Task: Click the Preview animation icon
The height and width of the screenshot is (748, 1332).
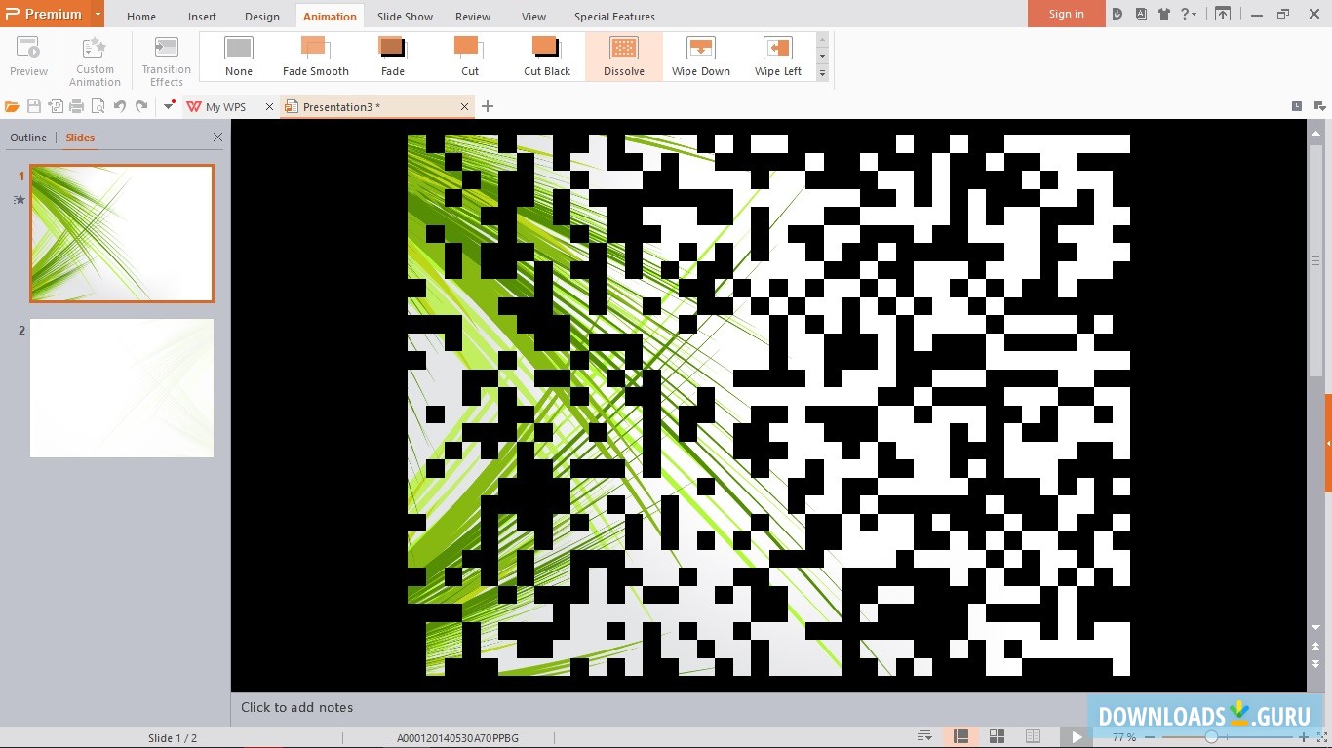Action: click(x=28, y=57)
